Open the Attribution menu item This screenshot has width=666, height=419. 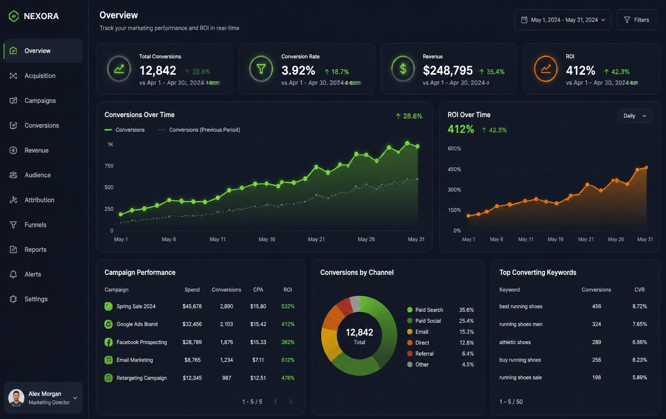(43, 200)
